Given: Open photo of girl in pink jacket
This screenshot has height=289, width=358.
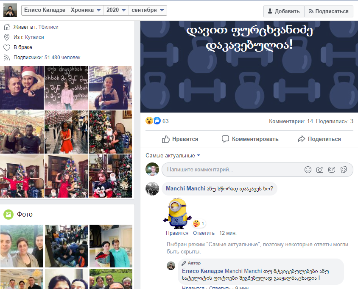Looking at the screenshot, I should tap(66, 88).
